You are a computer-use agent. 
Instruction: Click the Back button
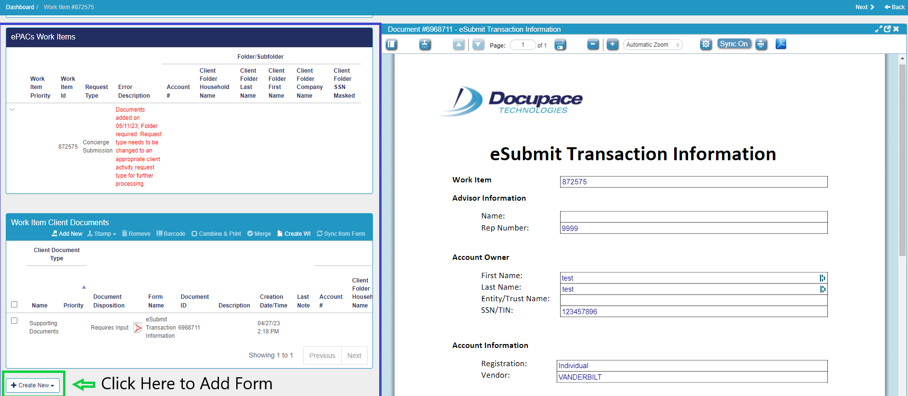(895, 7)
